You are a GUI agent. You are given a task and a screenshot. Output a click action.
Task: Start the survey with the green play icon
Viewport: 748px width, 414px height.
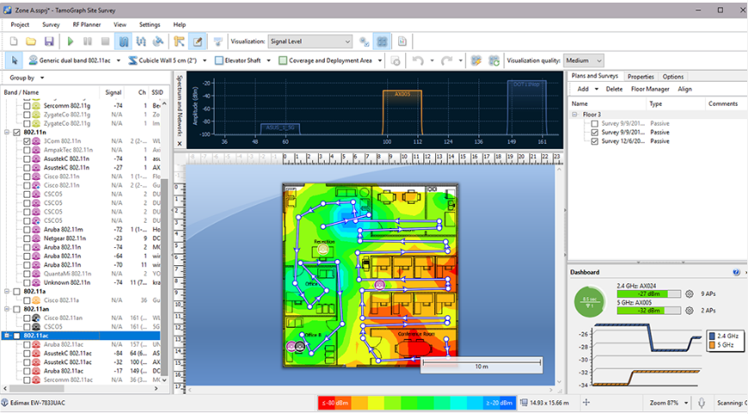pyautogui.click(x=70, y=41)
